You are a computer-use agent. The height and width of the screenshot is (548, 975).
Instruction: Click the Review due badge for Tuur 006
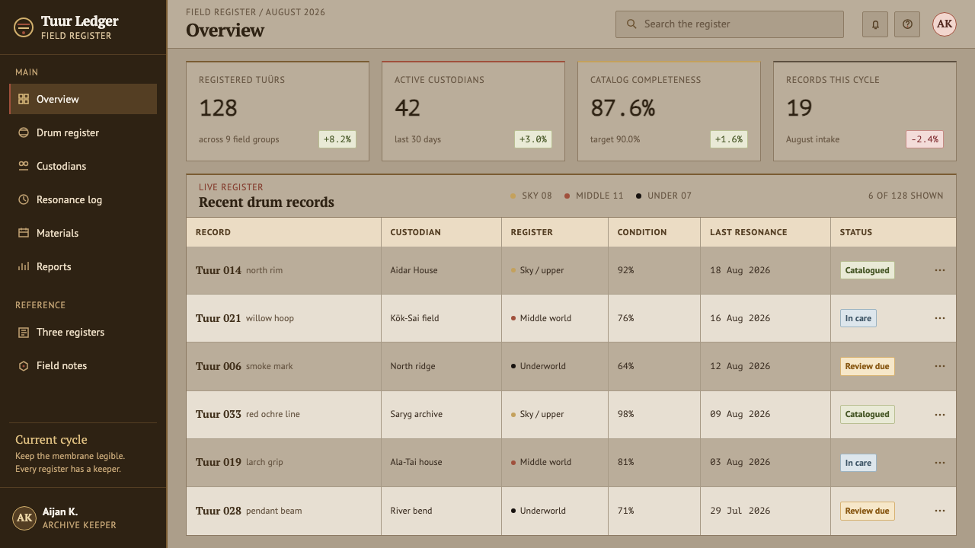click(x=867, y=366)
